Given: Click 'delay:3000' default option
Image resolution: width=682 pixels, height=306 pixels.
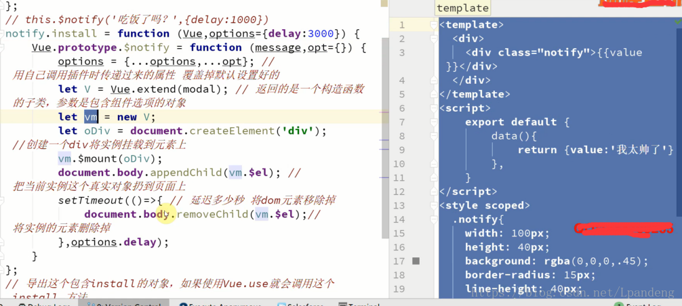Looking at the screenshot, I should click(x=302, y=33).
